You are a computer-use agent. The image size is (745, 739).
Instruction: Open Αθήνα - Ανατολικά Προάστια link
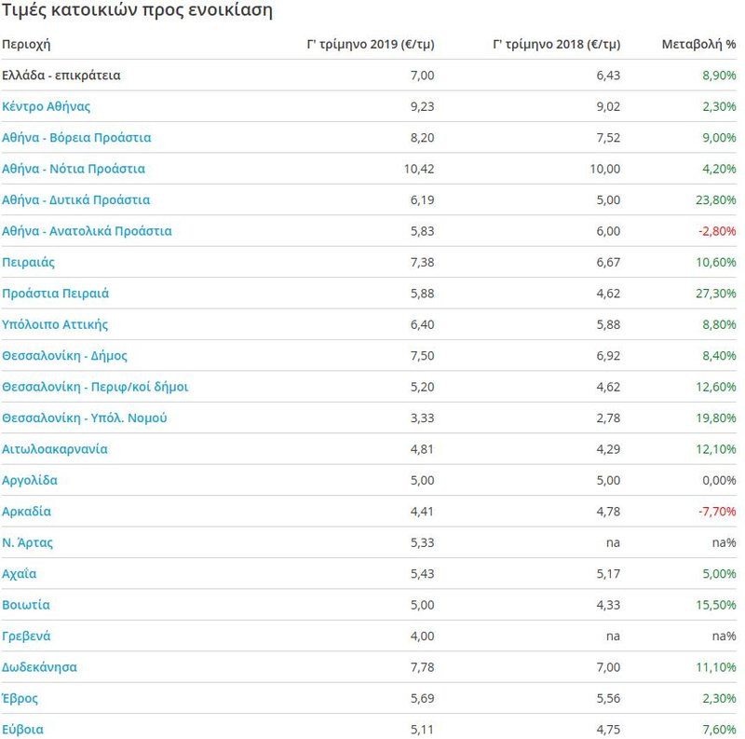pos(87,231)
